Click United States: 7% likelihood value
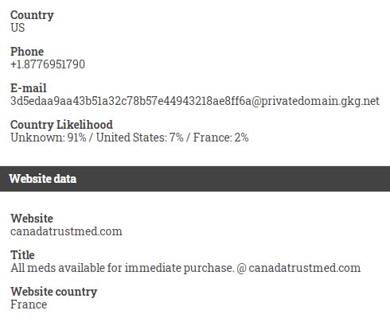Image resolution: width=390 pixels, height=318 pixels. pyautogui.click(x=139, y=138)
